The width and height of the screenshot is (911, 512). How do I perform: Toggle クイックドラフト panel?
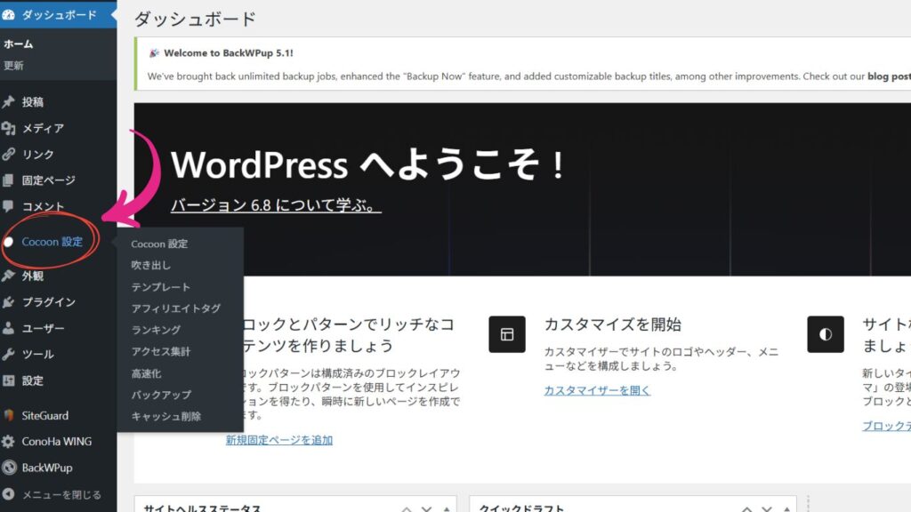pos(786,508)
